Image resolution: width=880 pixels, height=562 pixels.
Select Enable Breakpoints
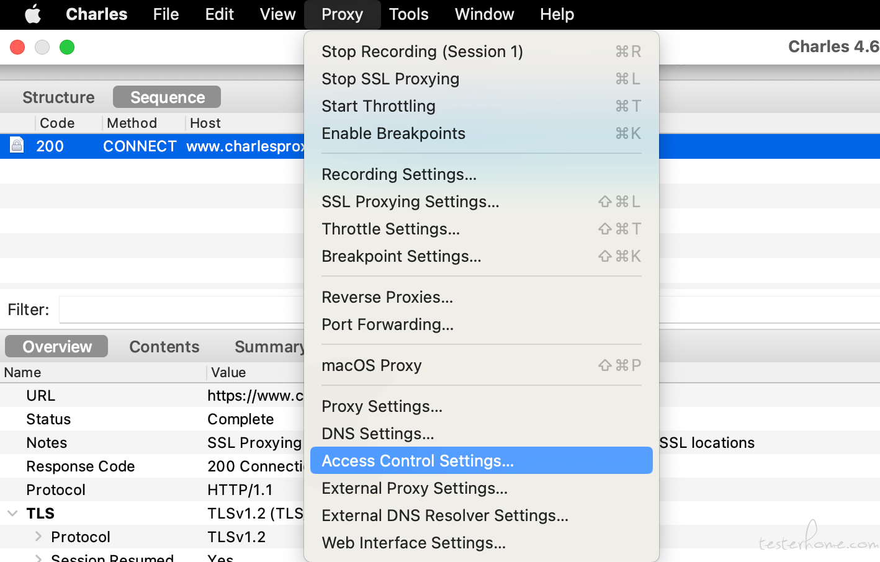point(481,133)
